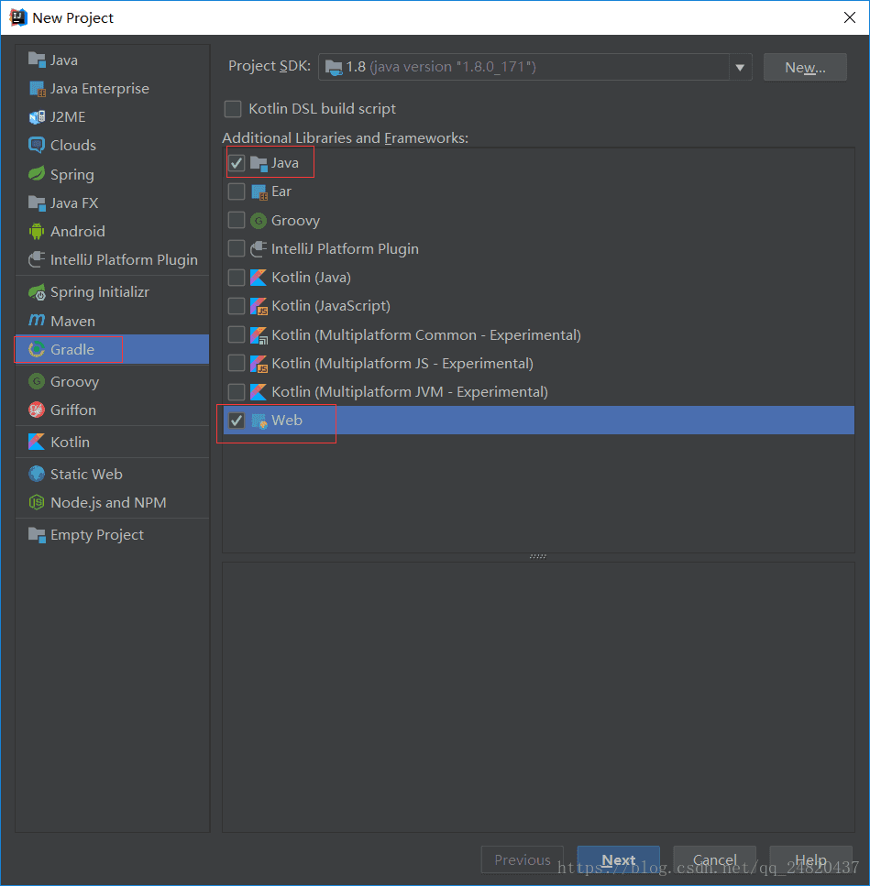Check Kotlin Multiplatform JVM Experimental checkbox
The image size is (870, 886).
coord(237,391)
